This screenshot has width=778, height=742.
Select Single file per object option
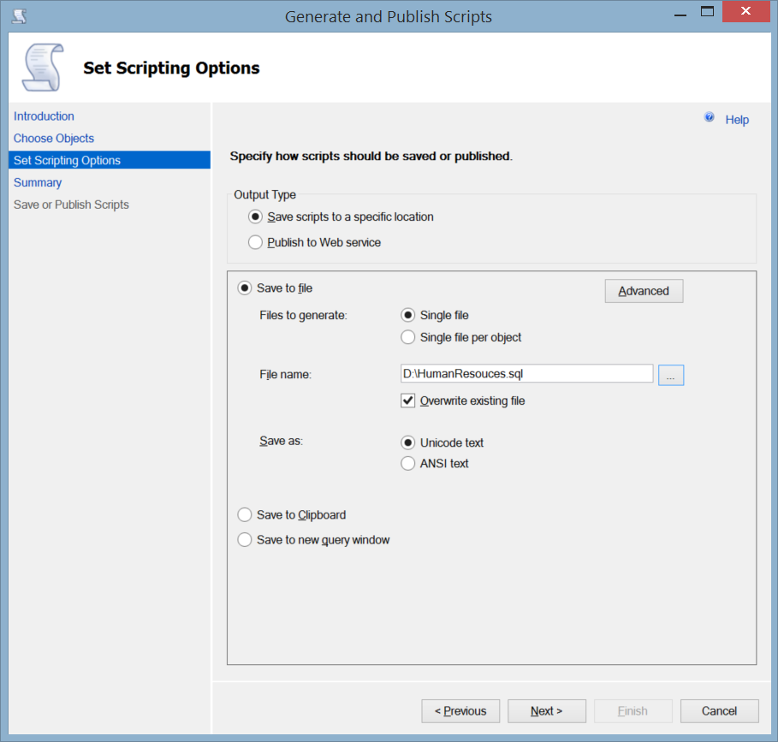tap(409, 337)
